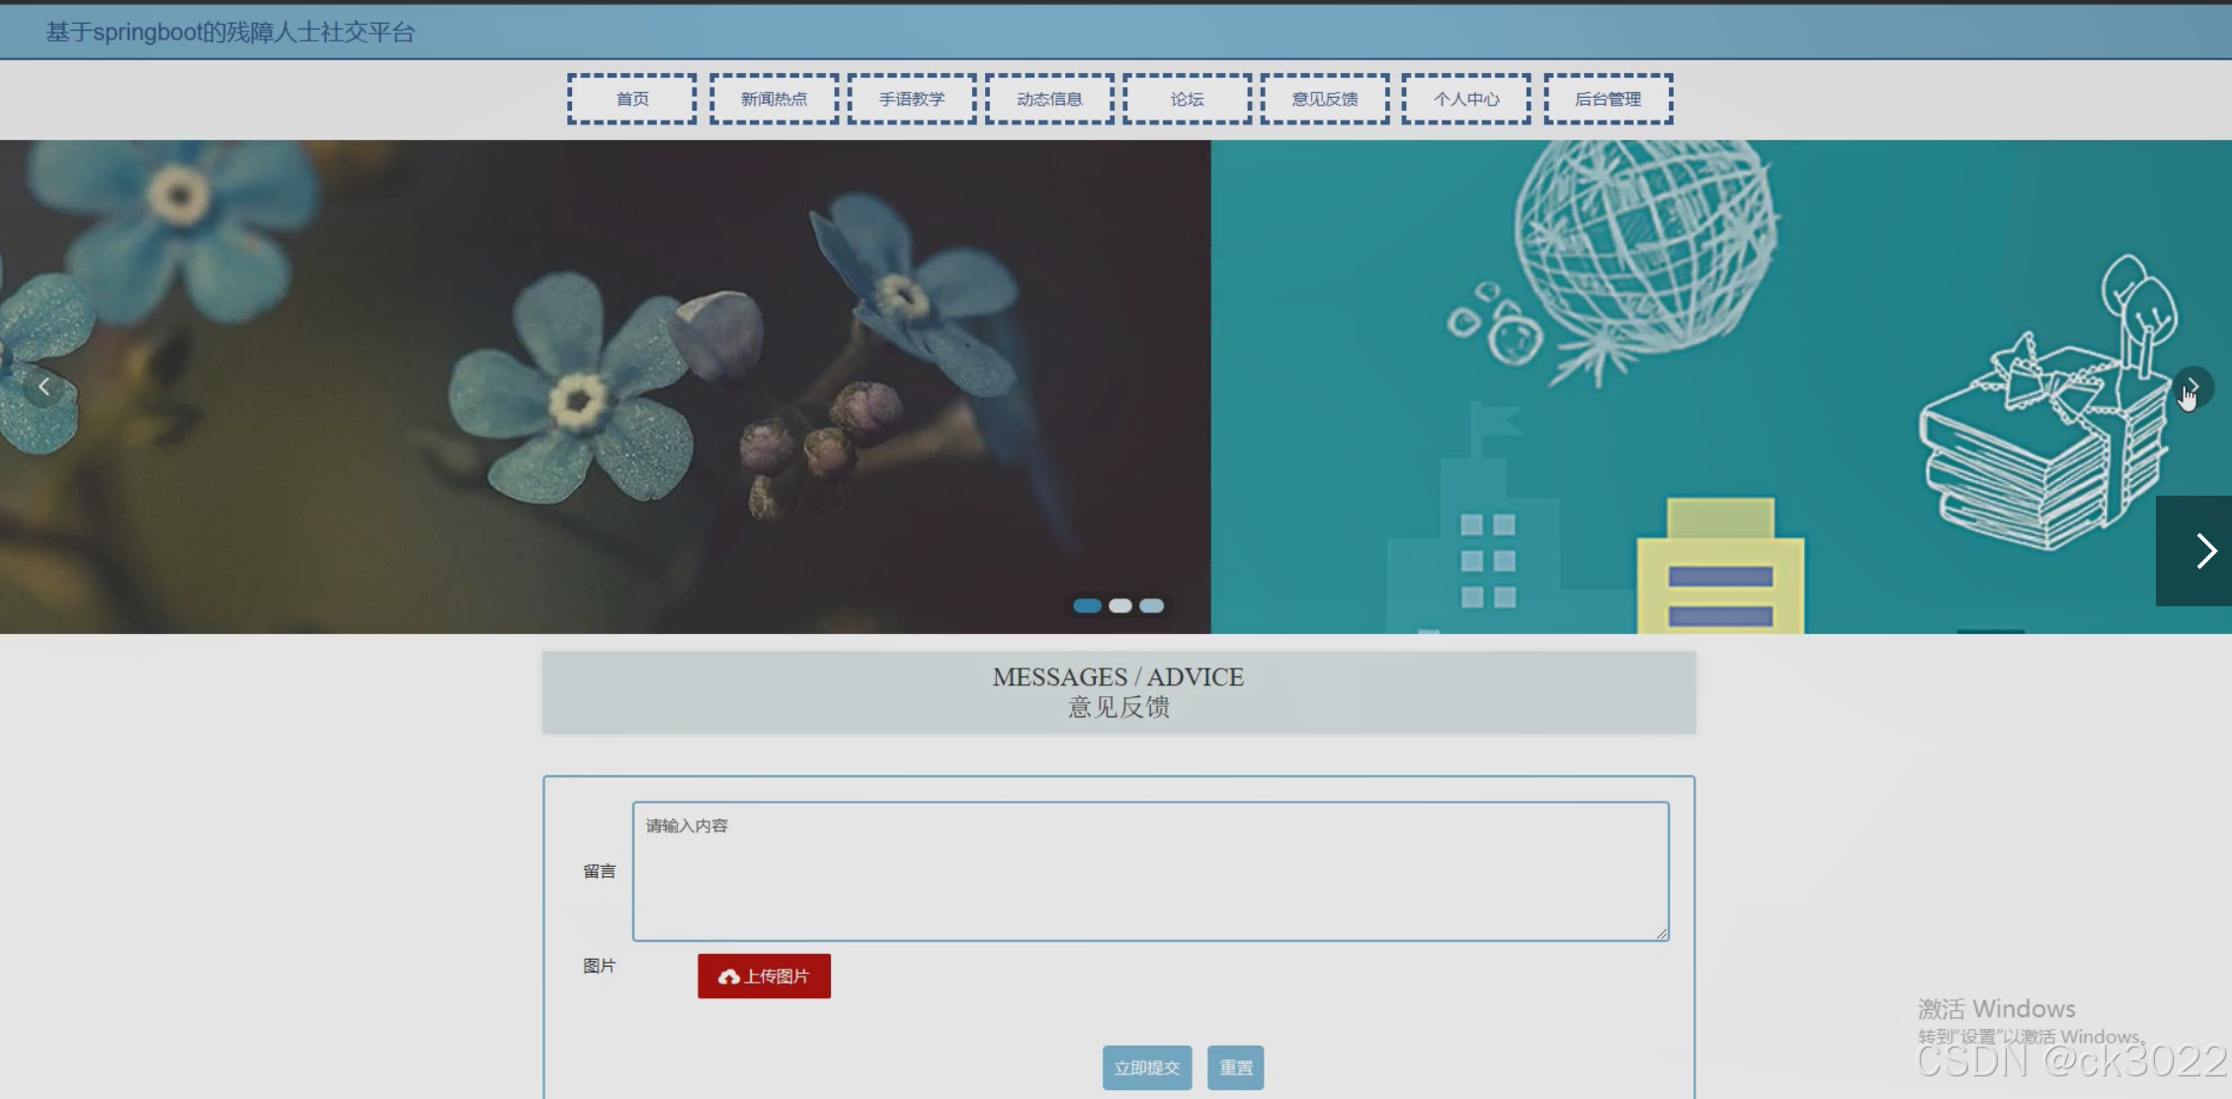The height and width of the screenshot is (1099, 2232).
Task: Select the first carousel indicator dot
Action: (1087, 605)
